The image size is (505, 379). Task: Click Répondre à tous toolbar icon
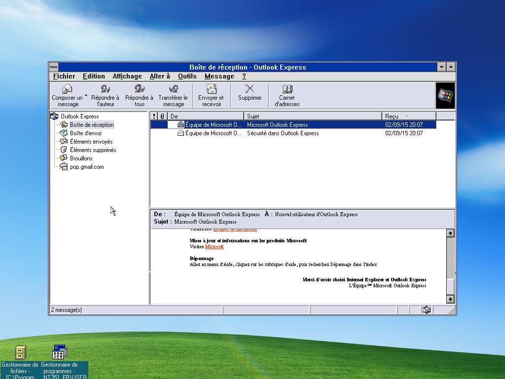point(139,89)
